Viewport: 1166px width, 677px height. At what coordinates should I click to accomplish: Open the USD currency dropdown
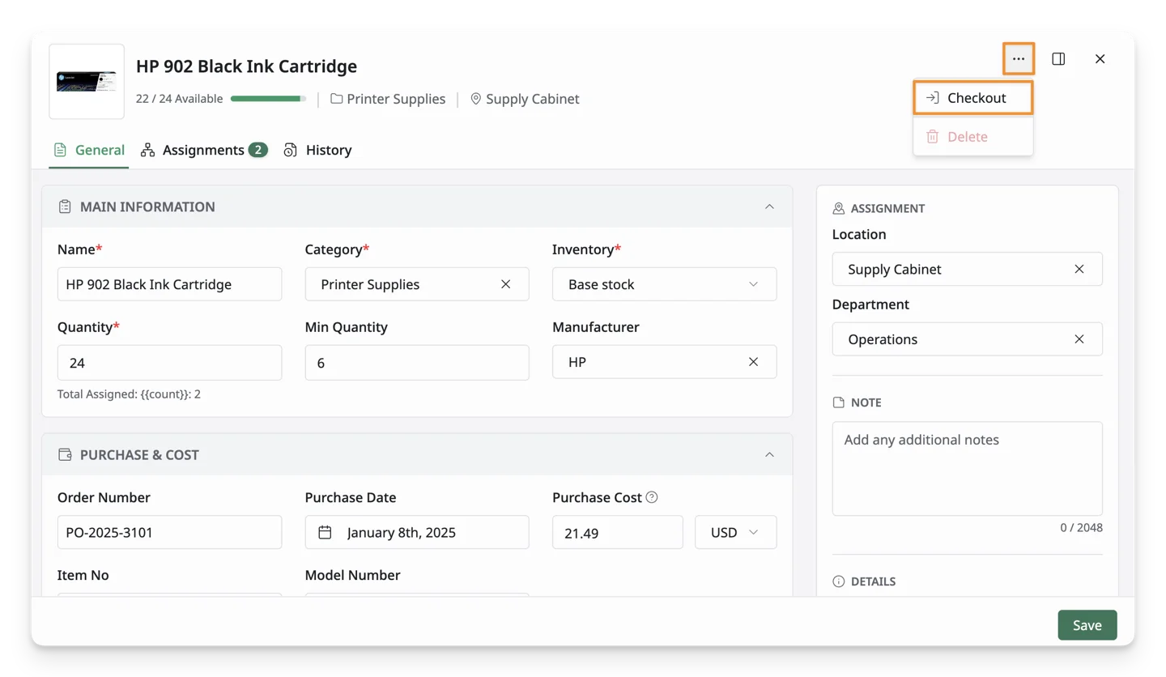(x=736, y=532)
